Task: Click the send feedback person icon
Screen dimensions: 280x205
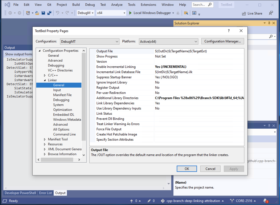Action: click(x=271, y=13)
